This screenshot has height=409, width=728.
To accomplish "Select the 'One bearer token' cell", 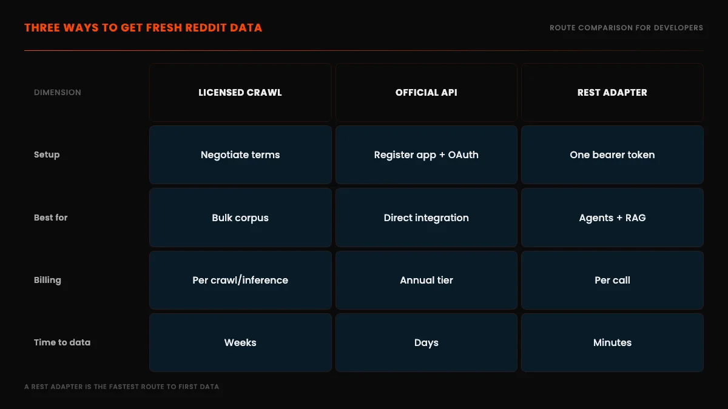I will [612, 155].
